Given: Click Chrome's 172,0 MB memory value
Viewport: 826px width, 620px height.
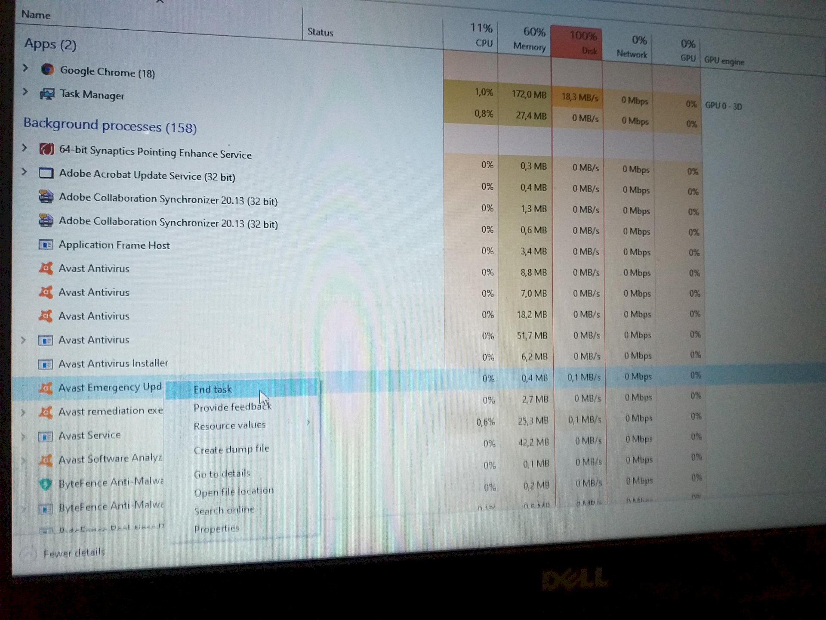Looking at the screenshot, I should click(529, 94).
